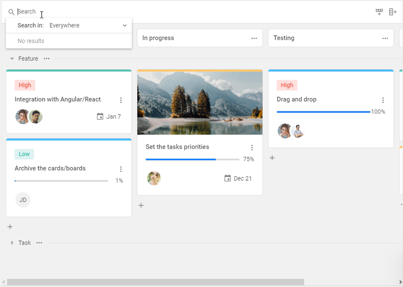The height and width of the screenshot is (287, 403).
Task: Click the 1% progress value
Action: [x=119, y=181]
